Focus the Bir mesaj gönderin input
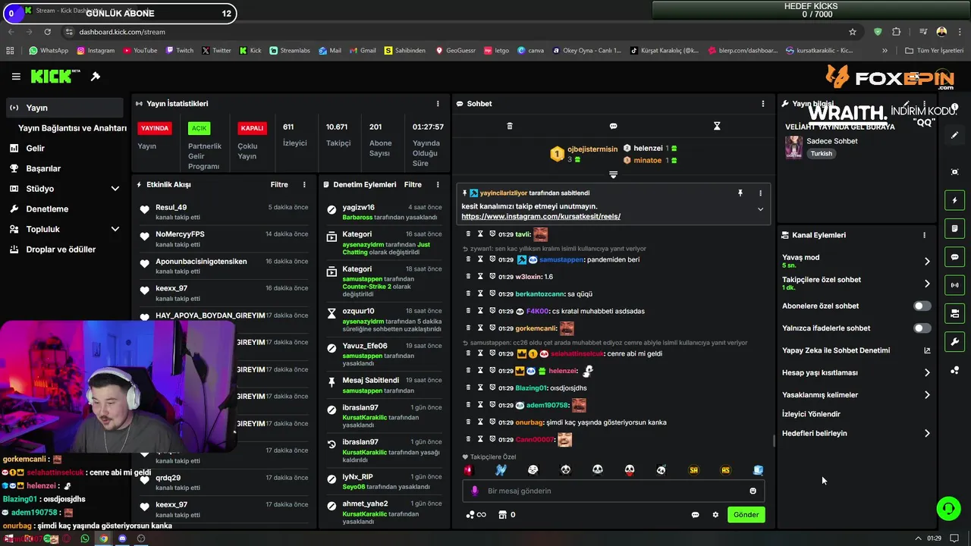This screenshot has height=546, width=971. (x=613, y=491)
